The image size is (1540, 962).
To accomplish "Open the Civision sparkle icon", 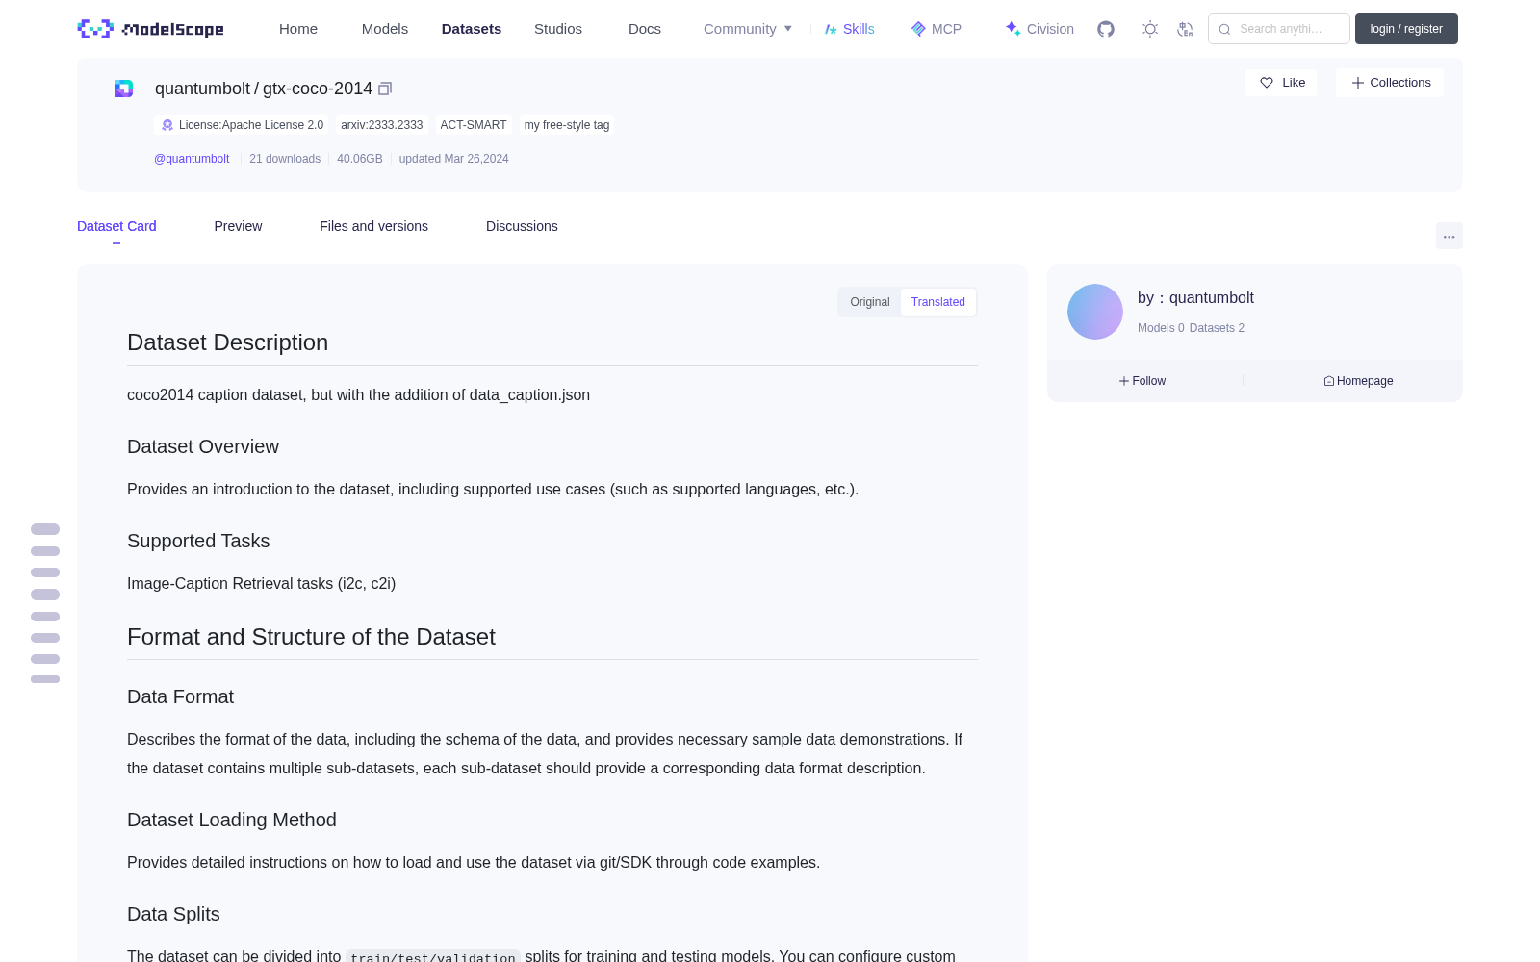I will [1013, 29].
